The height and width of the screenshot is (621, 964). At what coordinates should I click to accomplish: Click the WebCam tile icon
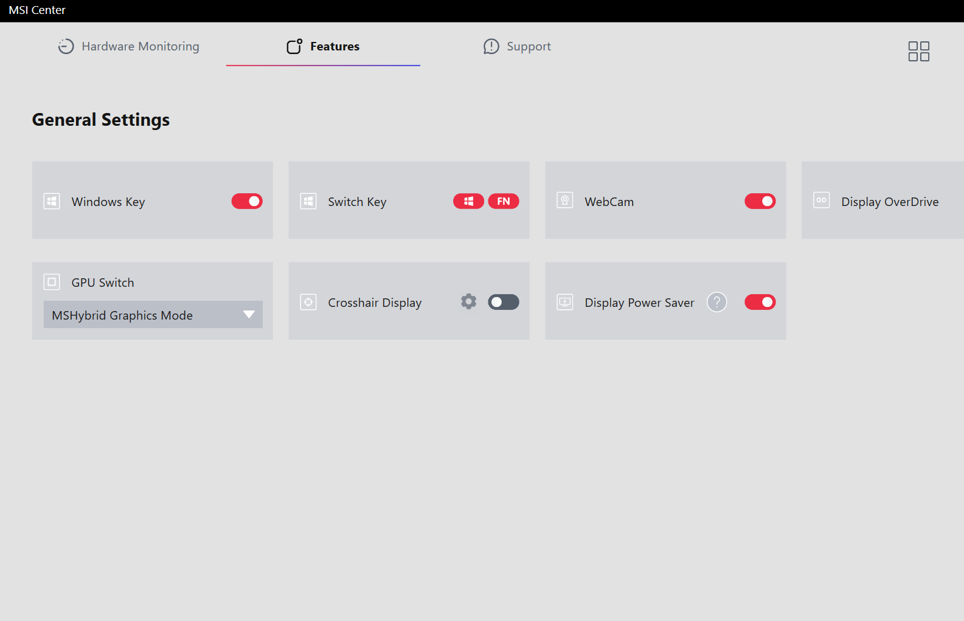tap(565, 201)
